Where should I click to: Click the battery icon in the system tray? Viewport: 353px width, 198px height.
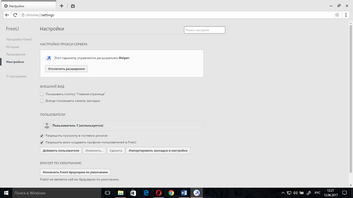pos(302,193)
